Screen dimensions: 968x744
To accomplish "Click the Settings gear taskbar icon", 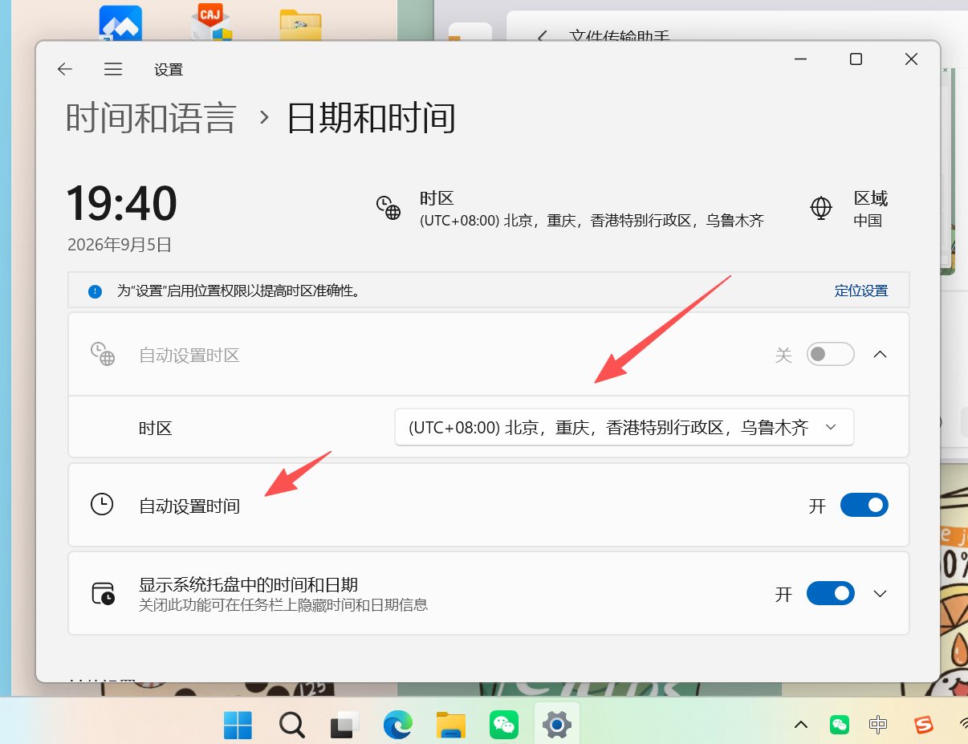I will pyautogui.click(x=556, y=725).
